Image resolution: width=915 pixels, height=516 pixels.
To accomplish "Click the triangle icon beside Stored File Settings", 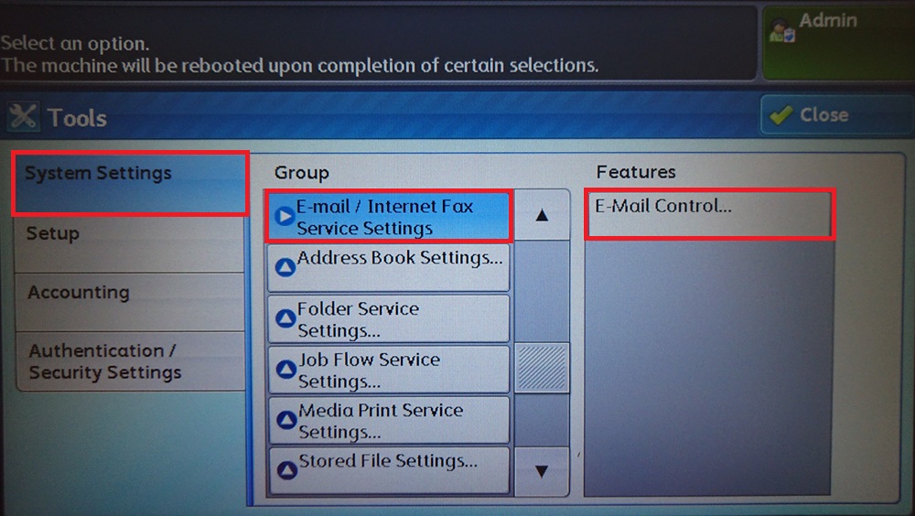I will [285, 470].
